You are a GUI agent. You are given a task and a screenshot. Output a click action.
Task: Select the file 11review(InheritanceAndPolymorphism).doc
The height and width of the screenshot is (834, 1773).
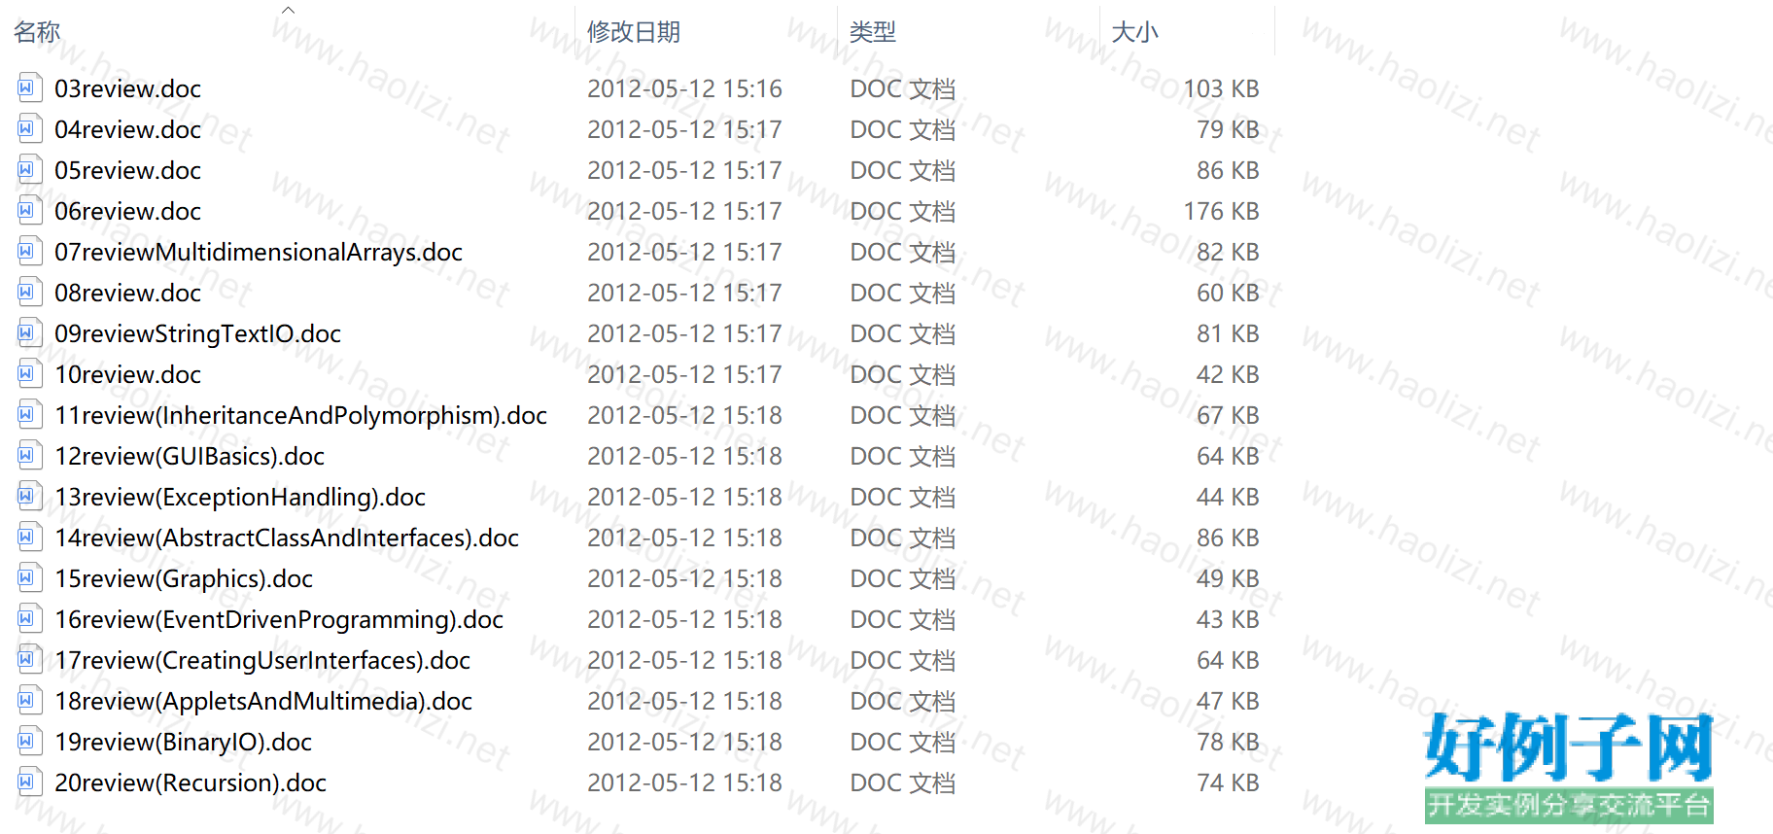(300, 415)
